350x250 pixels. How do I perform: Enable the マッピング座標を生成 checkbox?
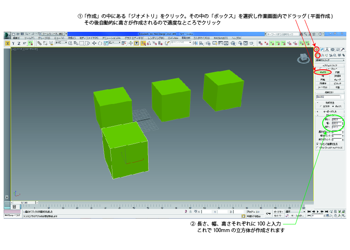tap(317, 144)
